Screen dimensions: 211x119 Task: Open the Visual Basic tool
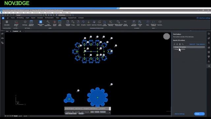click(54, 23)
